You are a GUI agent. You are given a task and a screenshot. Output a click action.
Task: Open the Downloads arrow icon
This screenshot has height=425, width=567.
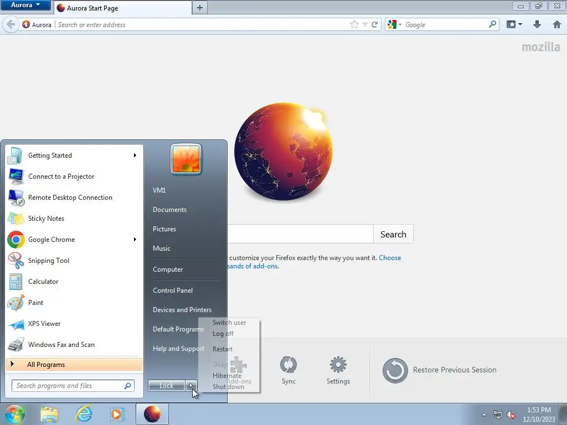tap(537, 24)
